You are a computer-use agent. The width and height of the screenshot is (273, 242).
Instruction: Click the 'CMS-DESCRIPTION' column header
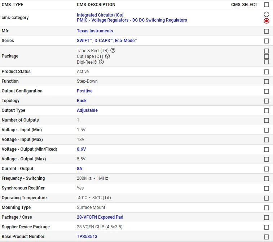[x=96, y=5]
